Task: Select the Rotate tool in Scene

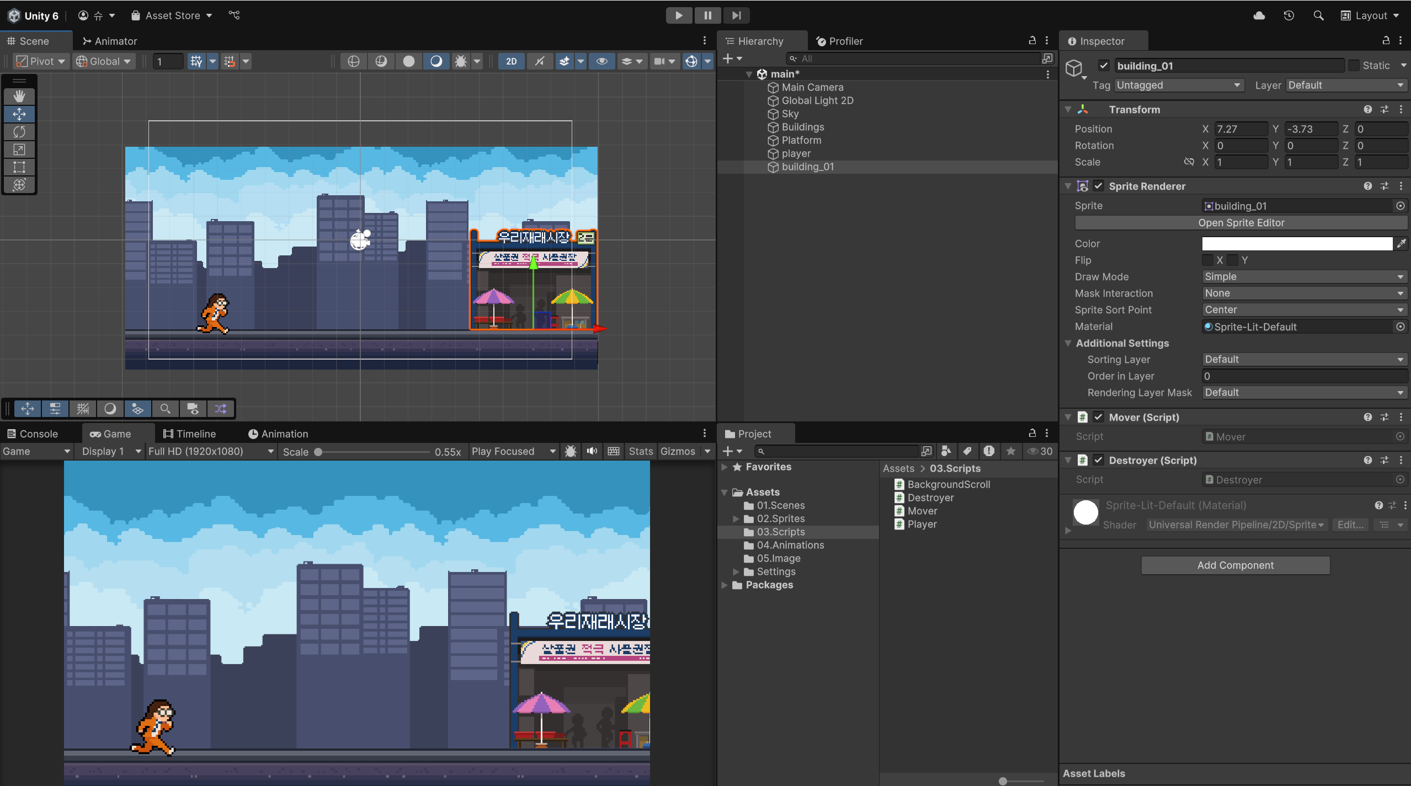Action: pos(19,132)
